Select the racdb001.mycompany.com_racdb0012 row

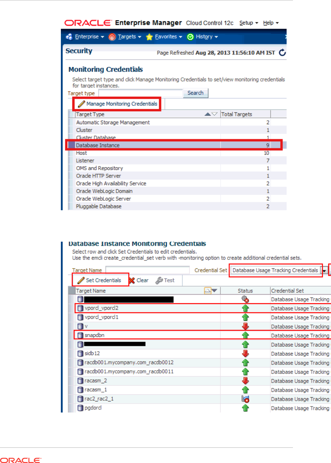click(x=200, y=362)
